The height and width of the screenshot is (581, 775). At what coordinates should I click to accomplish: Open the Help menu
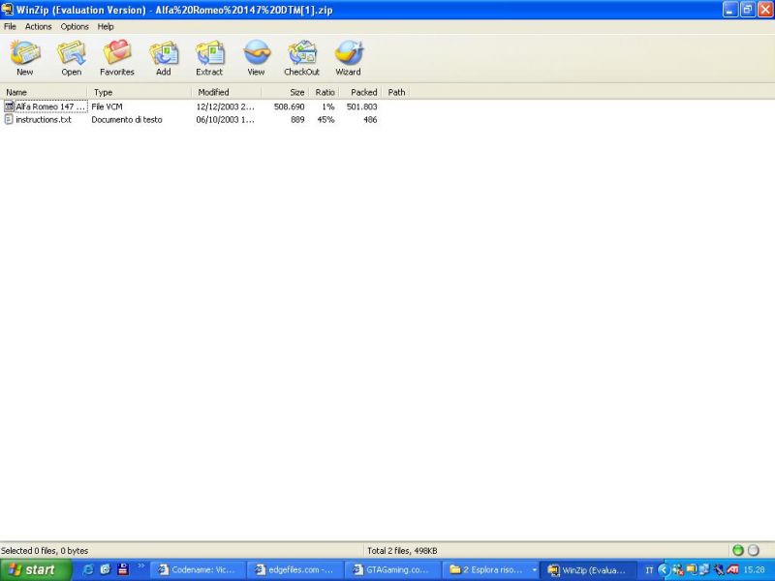click(x=106, y=27)
